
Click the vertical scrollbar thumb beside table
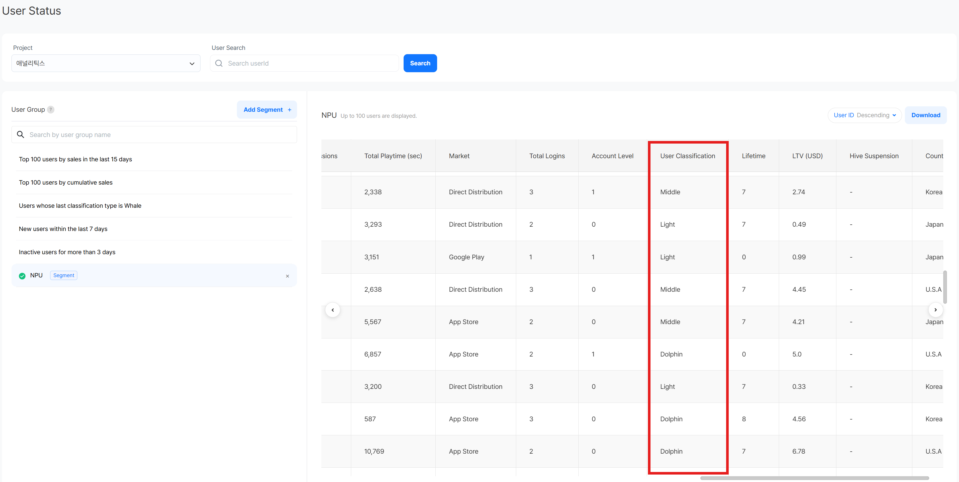point(945,287)
